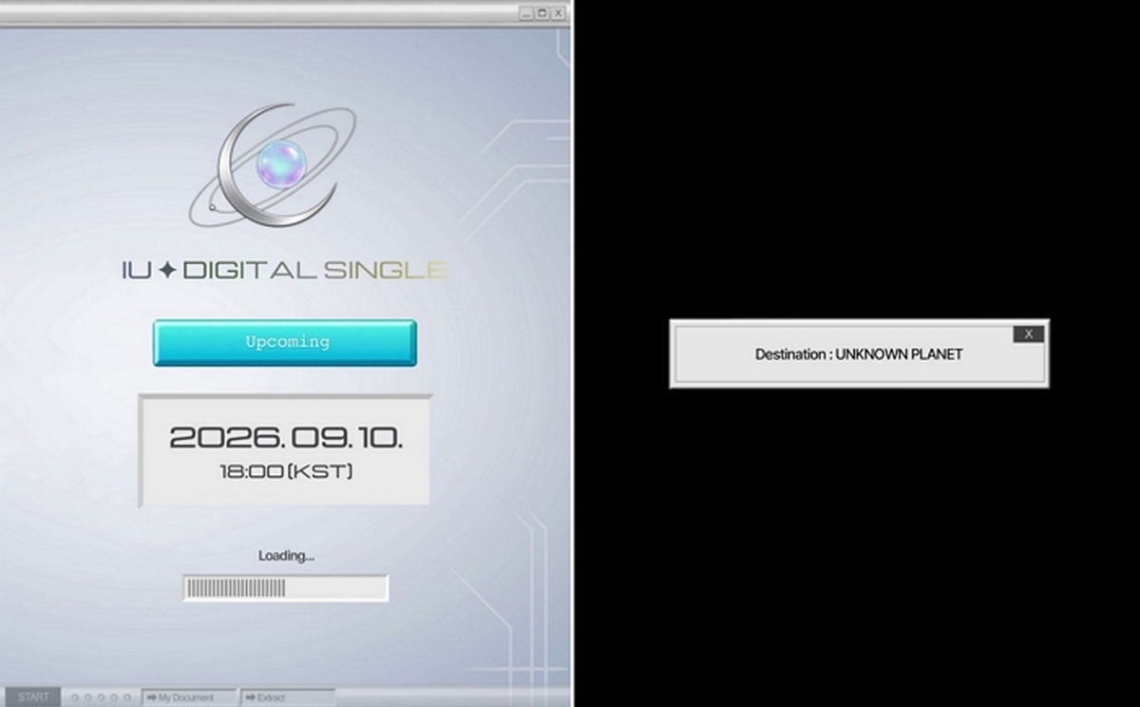This screenshot has height=707, width=1140.
Task: Click the loading progress bar
Action: click(285, 588)
